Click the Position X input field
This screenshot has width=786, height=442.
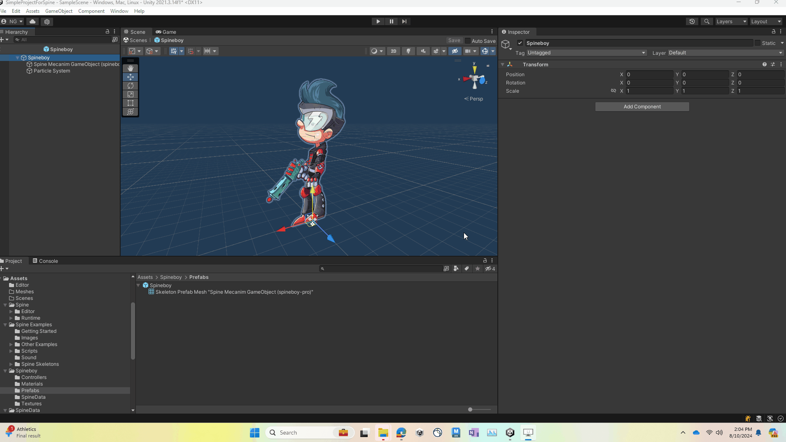[x=649, y=75]
